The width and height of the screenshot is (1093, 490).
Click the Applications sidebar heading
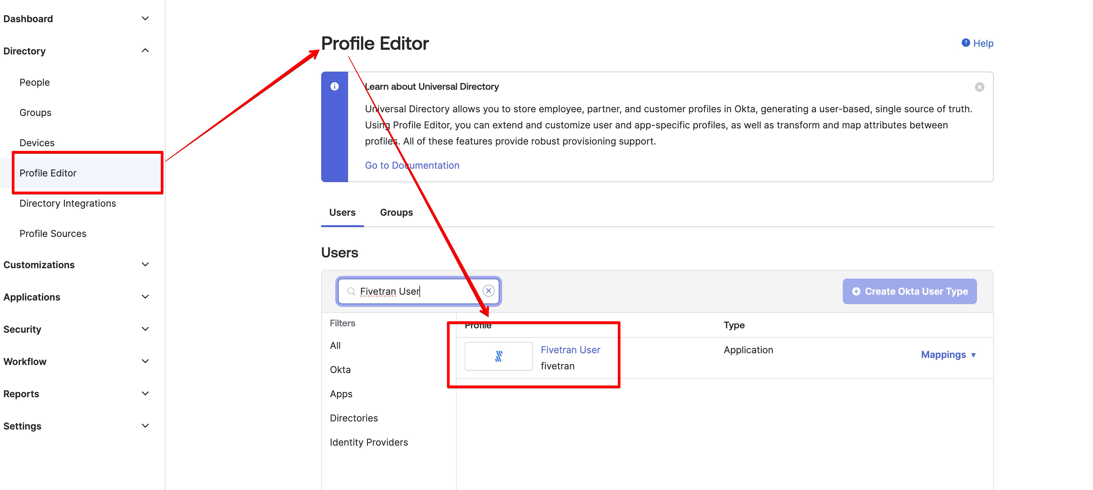32,297
